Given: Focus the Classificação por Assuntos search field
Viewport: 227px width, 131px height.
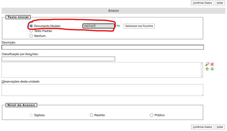Looking at the screenshot, I should pos(58,59).
